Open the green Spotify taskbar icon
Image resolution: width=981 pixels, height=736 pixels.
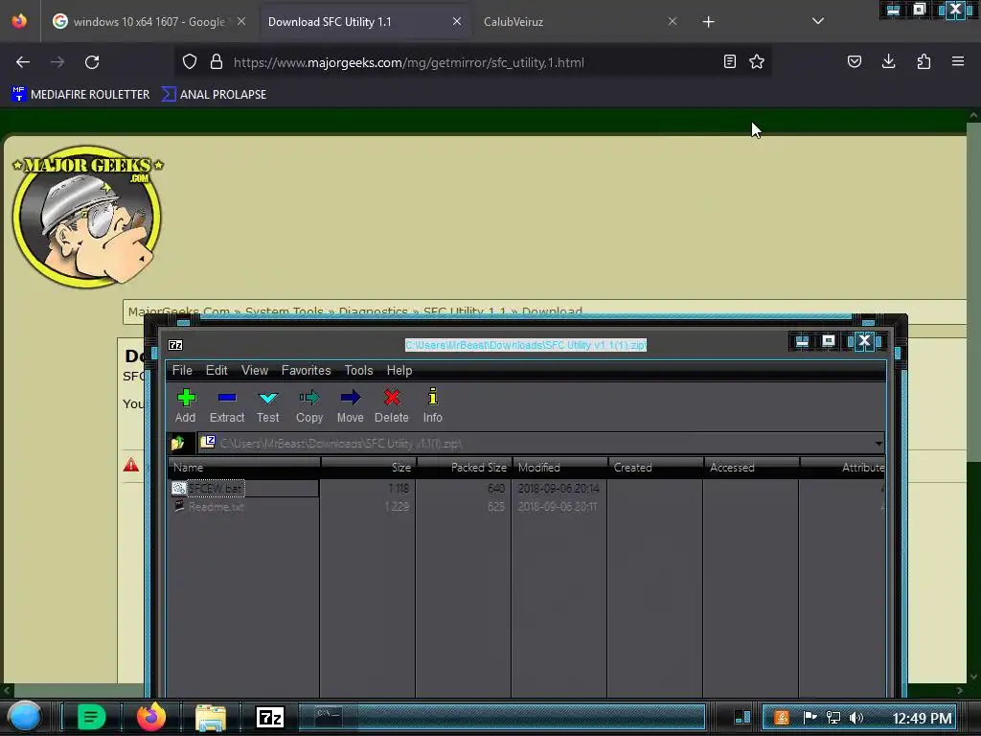click(x=91, y=717)
